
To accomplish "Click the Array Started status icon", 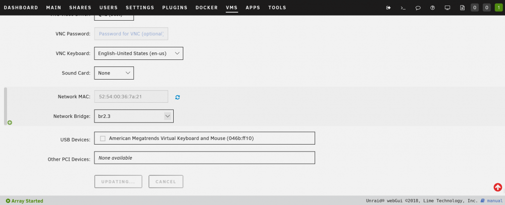I will (x=8, y=201).
